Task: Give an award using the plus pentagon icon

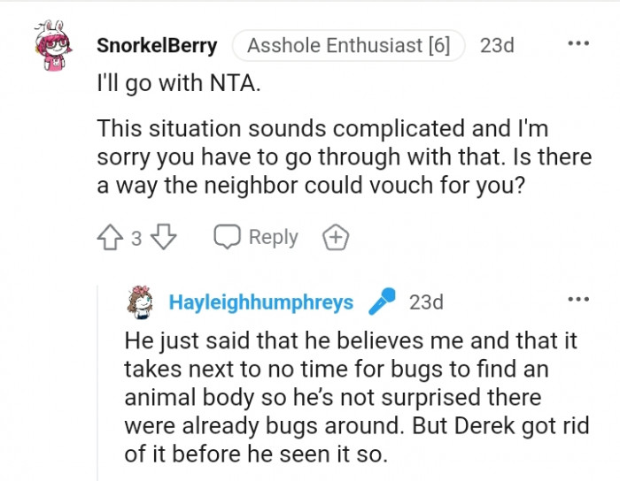Action: point(336,238)
